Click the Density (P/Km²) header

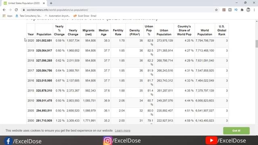coord(135,32)
